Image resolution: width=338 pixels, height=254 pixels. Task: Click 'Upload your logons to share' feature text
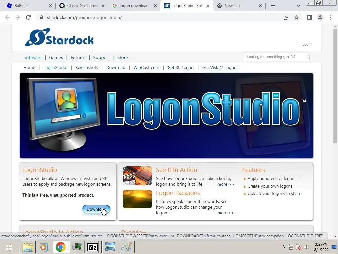tap(274, 194)
